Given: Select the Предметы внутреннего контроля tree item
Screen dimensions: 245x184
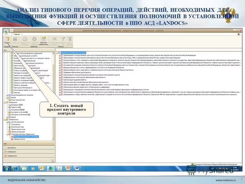Looking at the screenshot, I should pyautogui.click(x=26, y=137).
